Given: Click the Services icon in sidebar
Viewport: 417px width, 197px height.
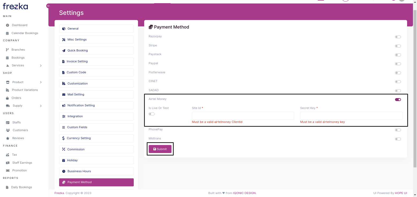Looking at the screenshot, I should [7, 66].
